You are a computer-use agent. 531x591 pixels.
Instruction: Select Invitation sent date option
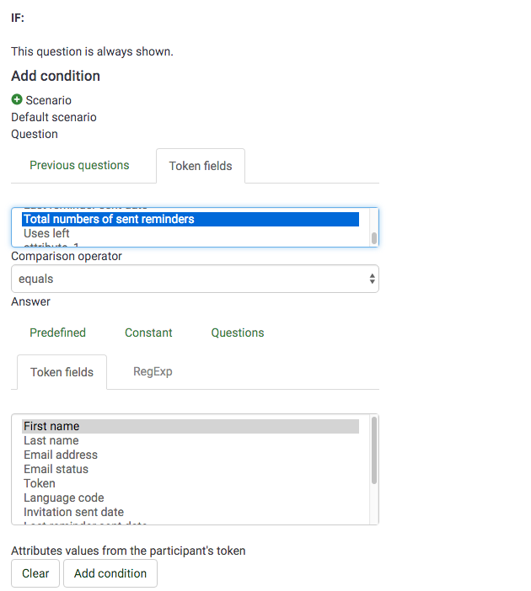73,512
